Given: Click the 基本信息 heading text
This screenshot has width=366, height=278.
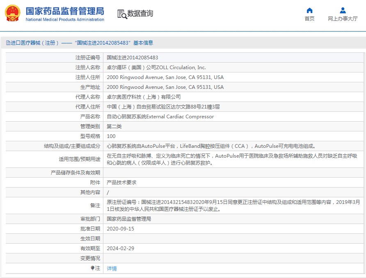Looking at the screenshot, I should (143, 43).
